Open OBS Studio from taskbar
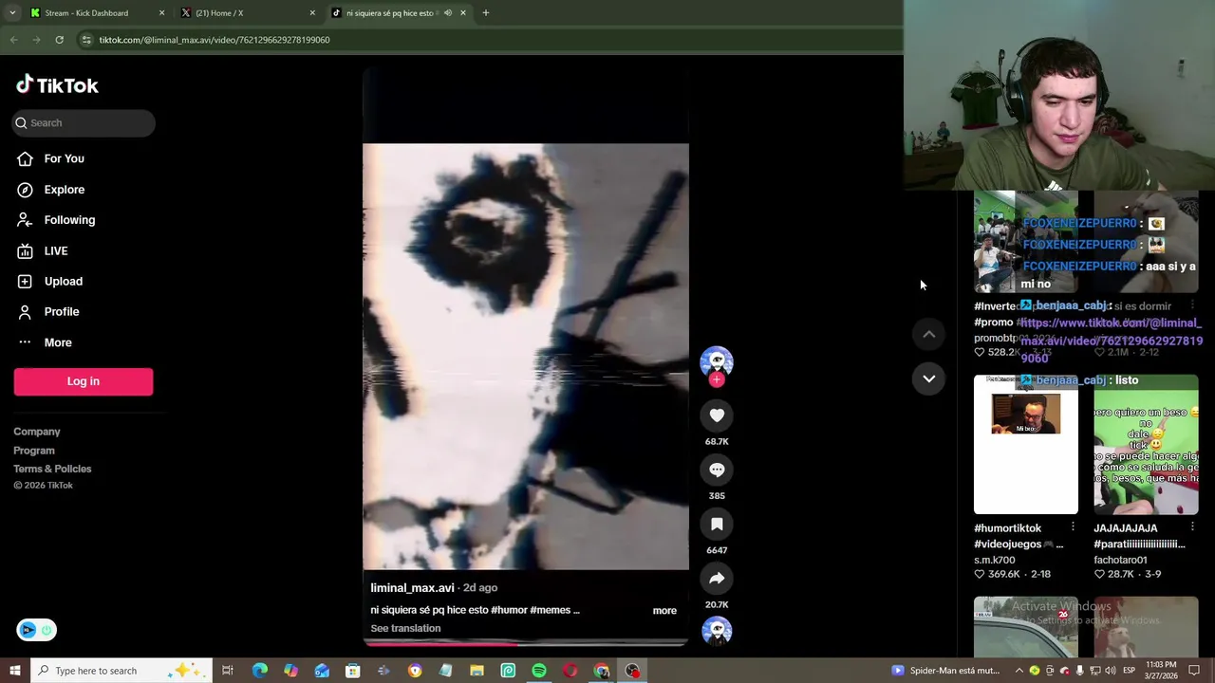Viewport: 1215px width, 683px height. pyautogui.click(x=632, y=671)
